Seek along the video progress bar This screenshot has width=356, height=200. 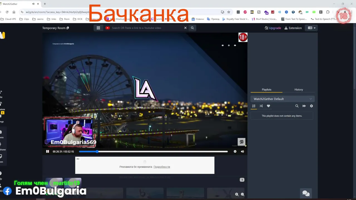click(153, 151)
